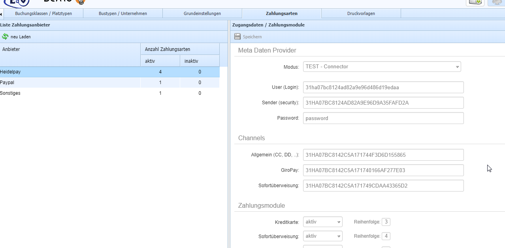The height and width of the screenshot is (248, 505).
Task: Expand the Sofortüberweisung status dropdown in Zahlungsmodule
Action: pos(322,236)
